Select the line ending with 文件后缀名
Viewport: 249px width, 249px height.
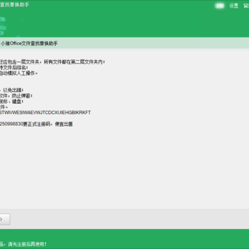(x=14, y=68)
